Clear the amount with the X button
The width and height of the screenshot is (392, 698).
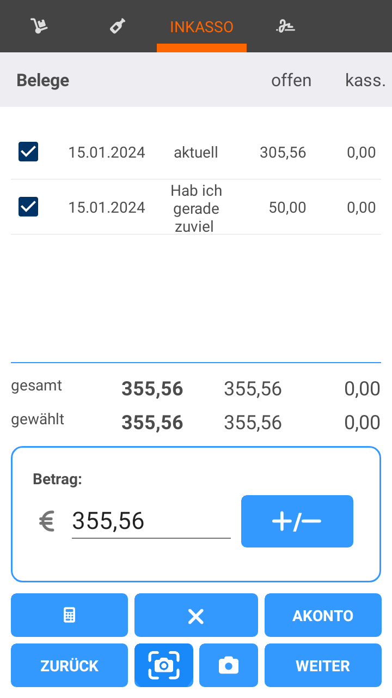[196, 616]
